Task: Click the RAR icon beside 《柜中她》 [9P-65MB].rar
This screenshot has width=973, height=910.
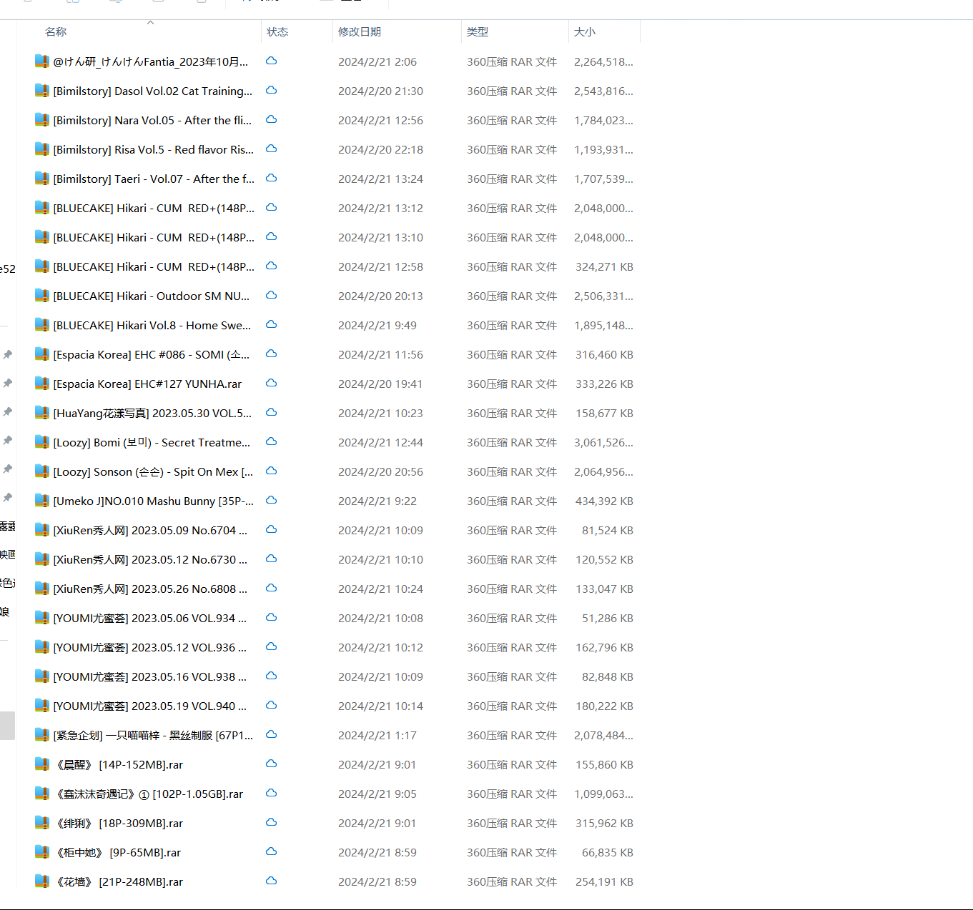Action: 42,852
